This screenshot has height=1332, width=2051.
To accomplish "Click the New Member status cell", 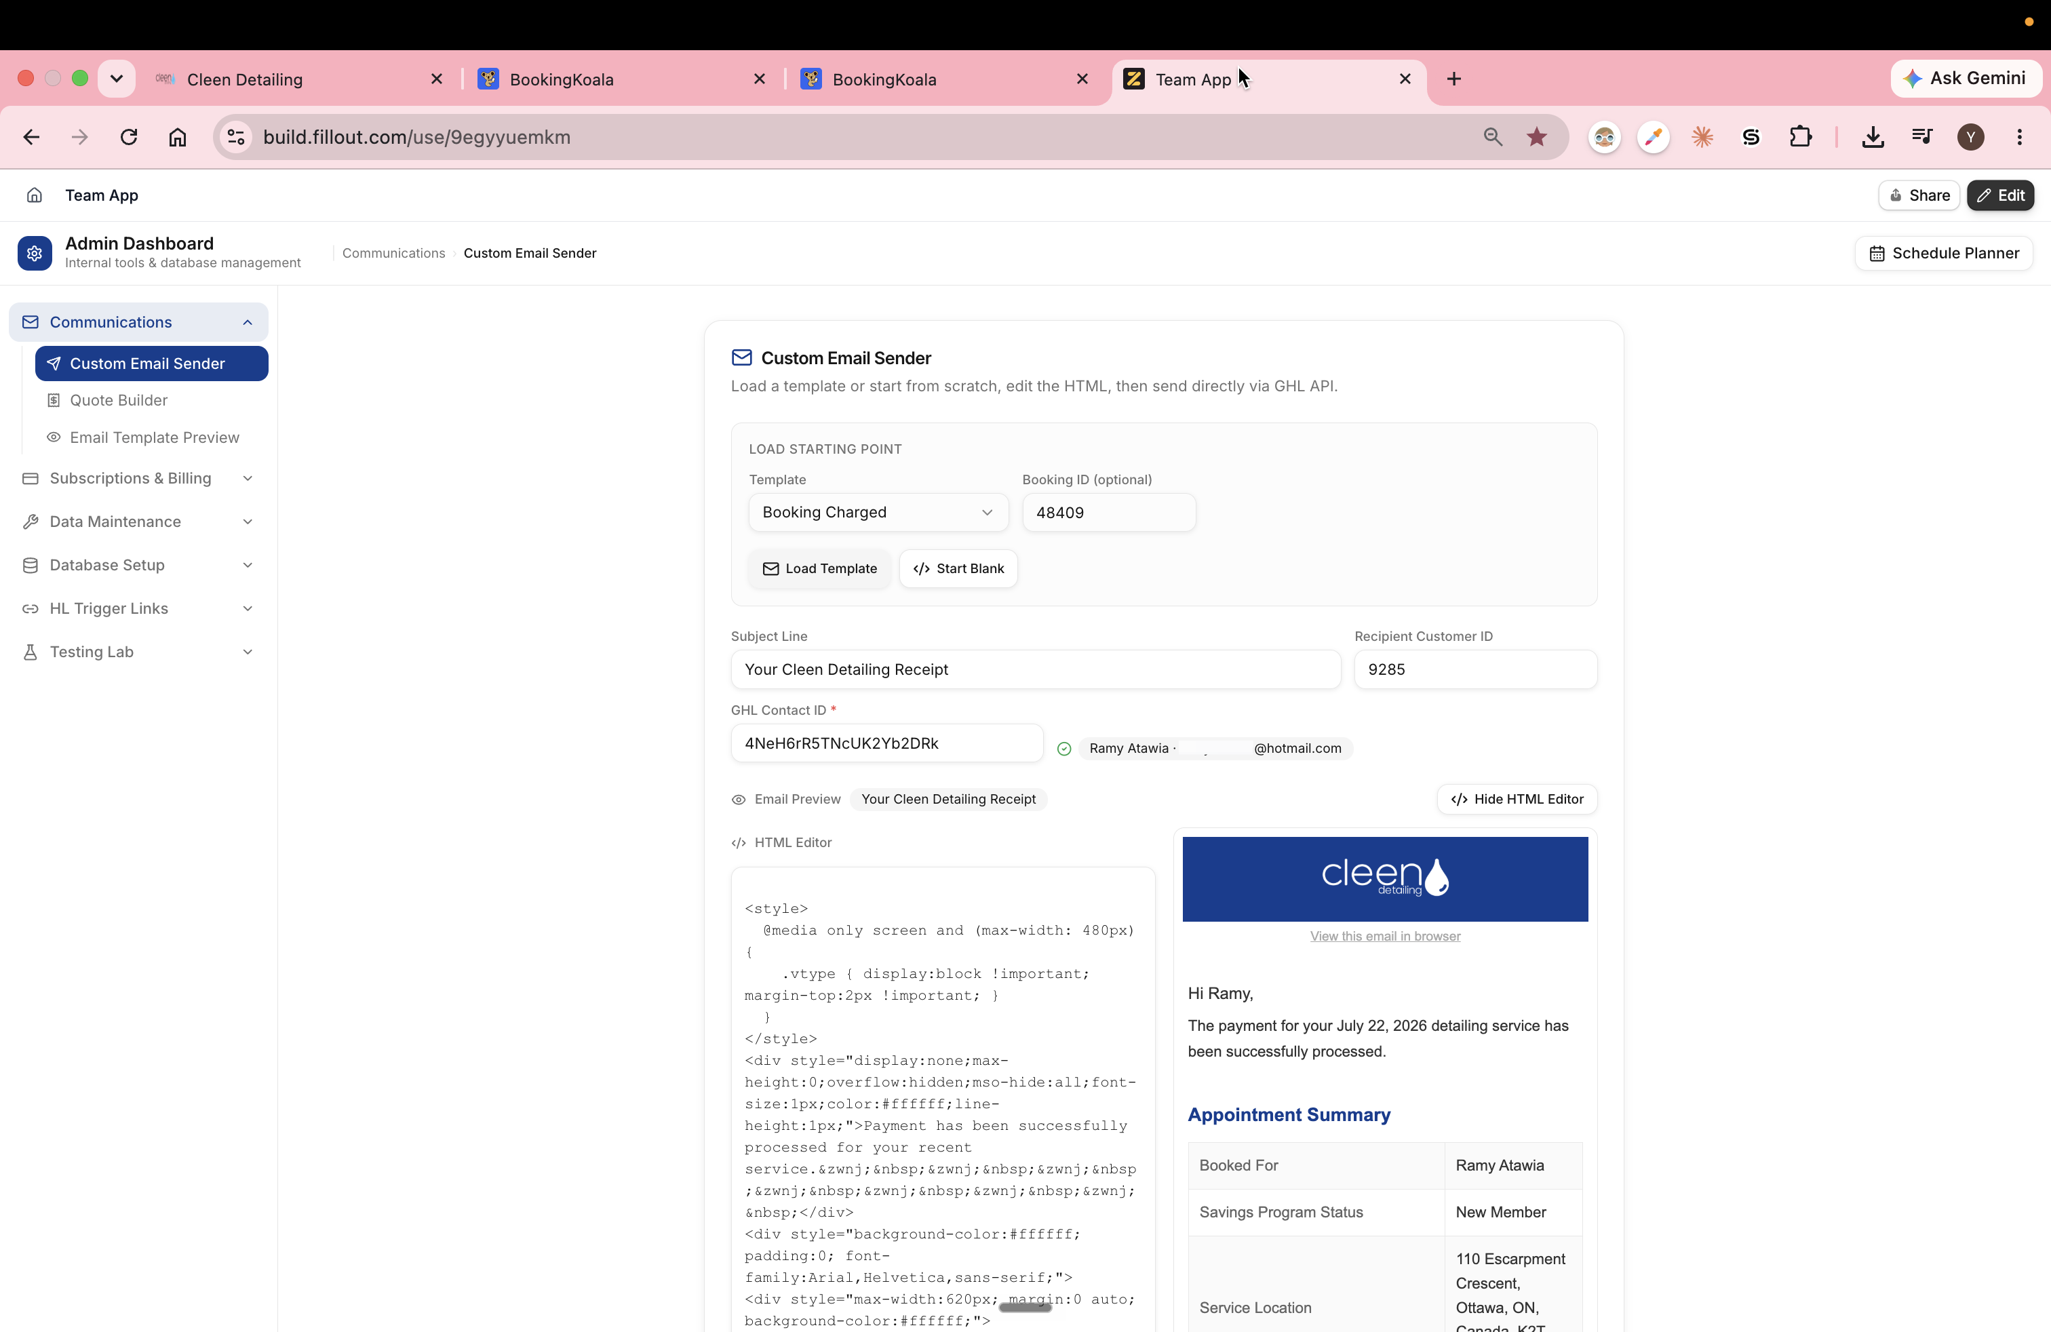I will pyautogui.click(x=1513, y=1212).
